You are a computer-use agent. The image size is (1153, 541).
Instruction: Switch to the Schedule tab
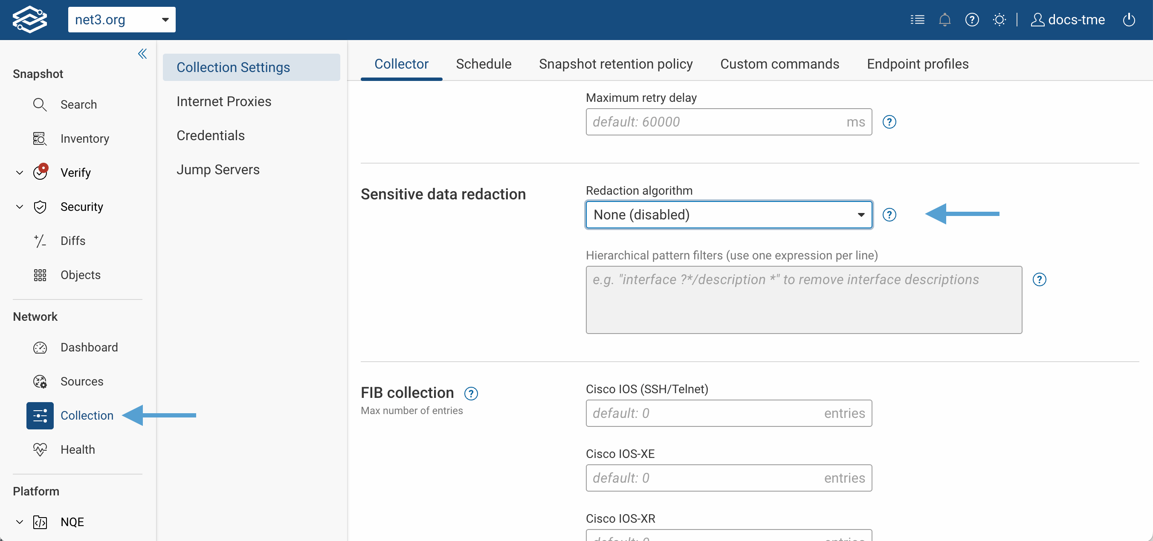point(484,63)
